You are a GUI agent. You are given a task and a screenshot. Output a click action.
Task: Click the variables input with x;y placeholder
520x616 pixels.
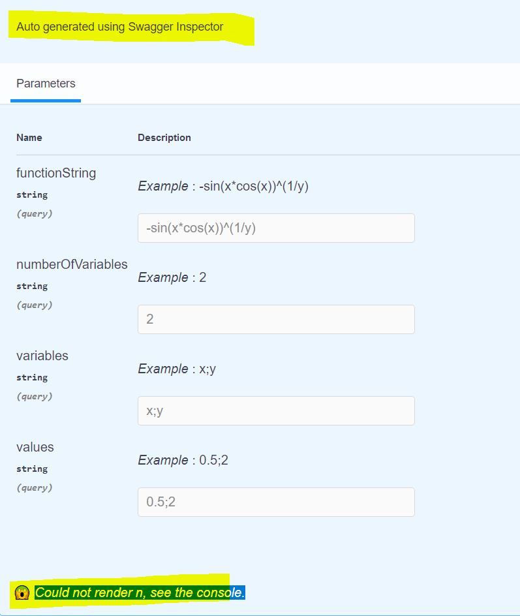[276, 411]
